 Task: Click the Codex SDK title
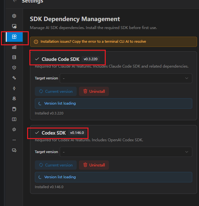54,133
